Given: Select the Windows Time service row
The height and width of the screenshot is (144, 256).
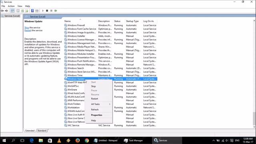Looking at the screenshot, I should tap(110, 76).
